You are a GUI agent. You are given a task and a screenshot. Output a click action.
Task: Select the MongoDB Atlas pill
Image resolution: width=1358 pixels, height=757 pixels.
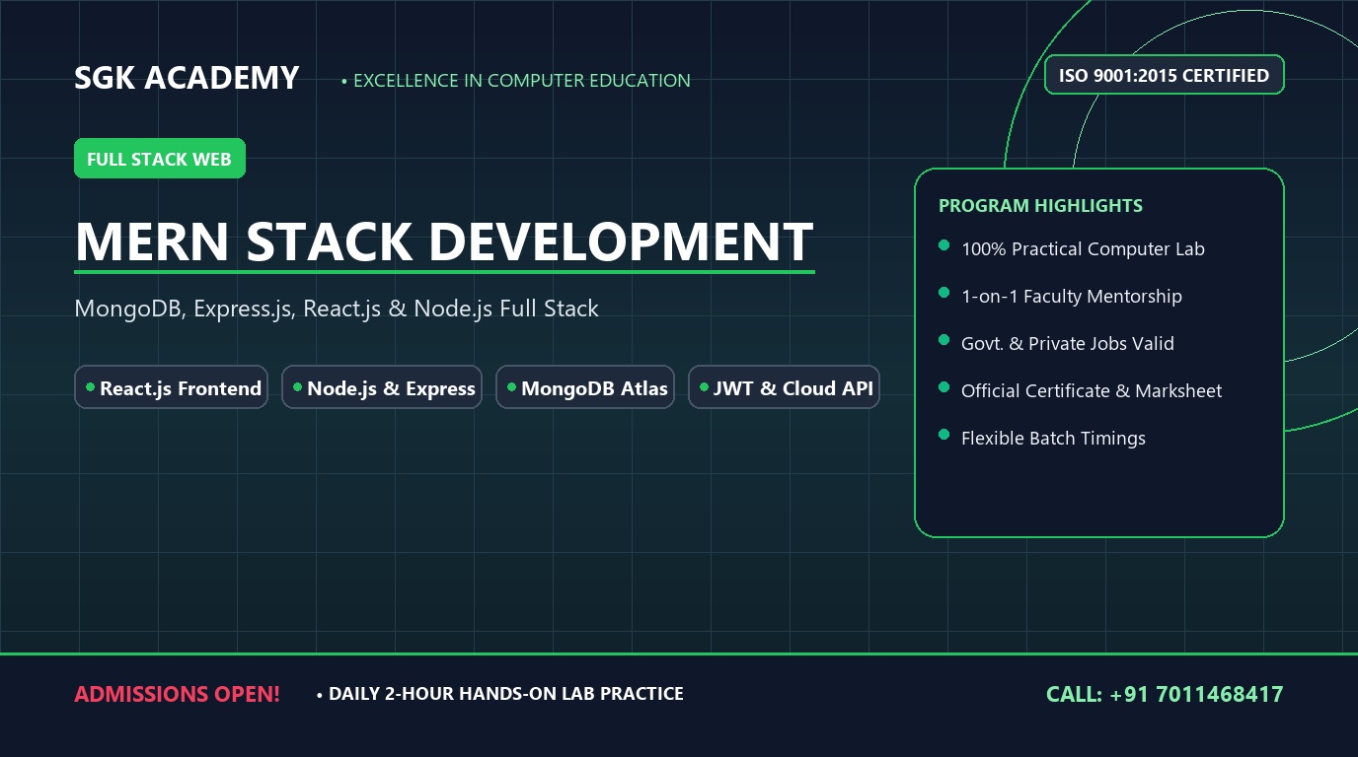[x=585, y=387]
